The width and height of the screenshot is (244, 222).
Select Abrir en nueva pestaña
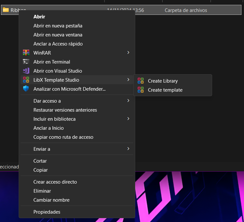(77, 26)
